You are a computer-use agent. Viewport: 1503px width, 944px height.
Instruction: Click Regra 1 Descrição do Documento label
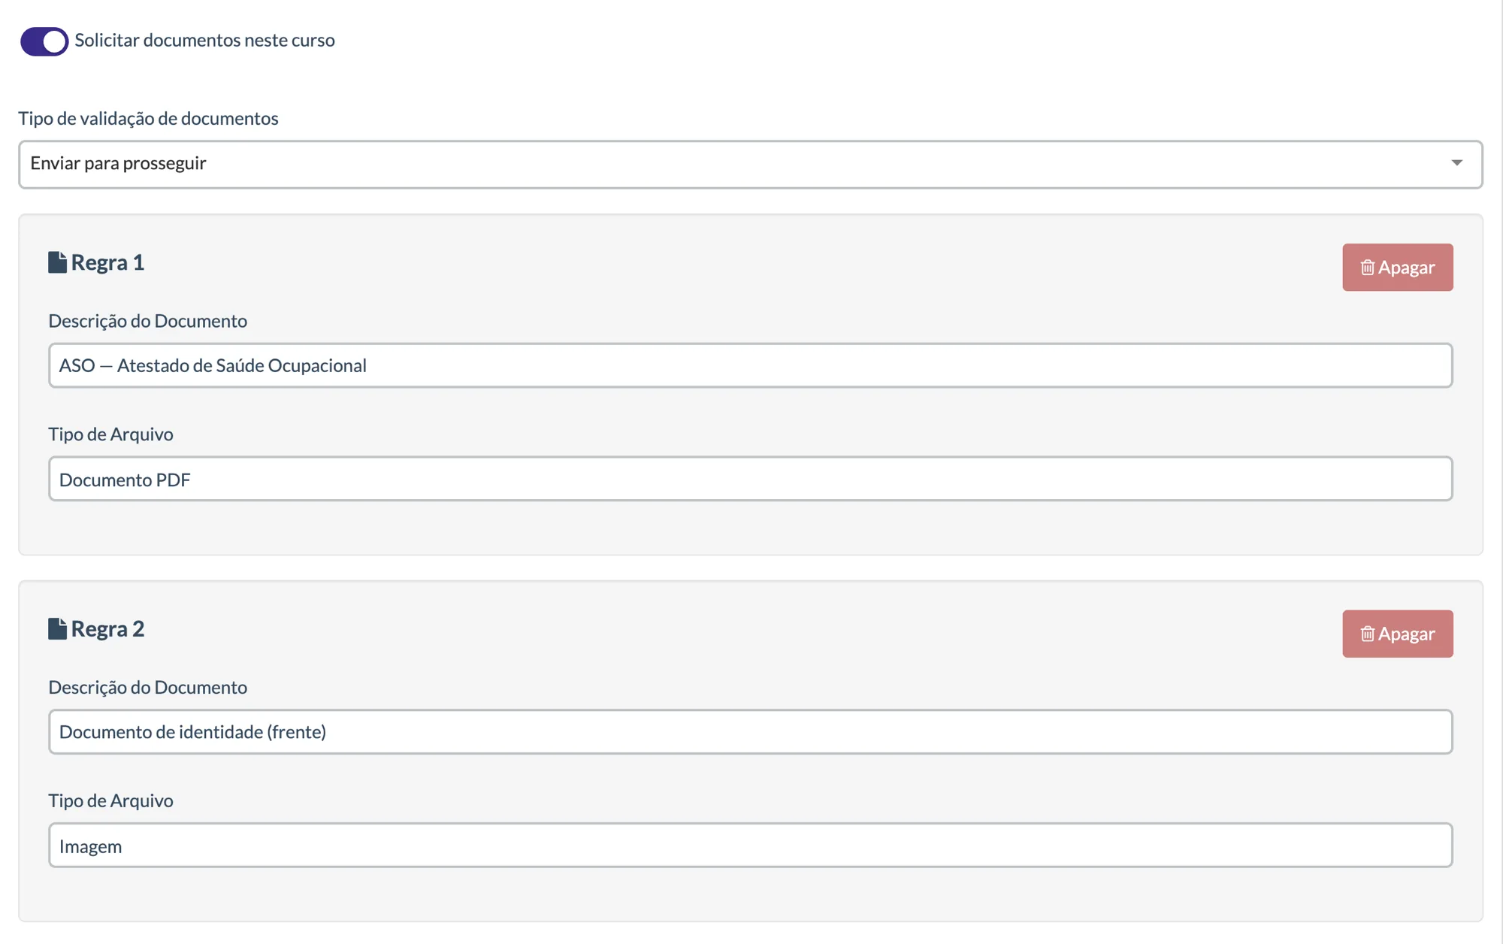(x=147, y=321)
